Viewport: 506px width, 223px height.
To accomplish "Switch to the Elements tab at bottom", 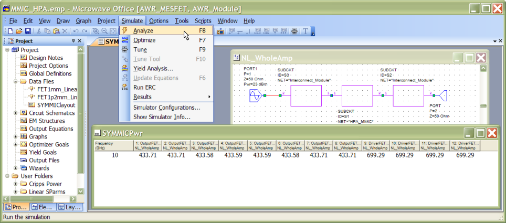I will coord(43,207).
